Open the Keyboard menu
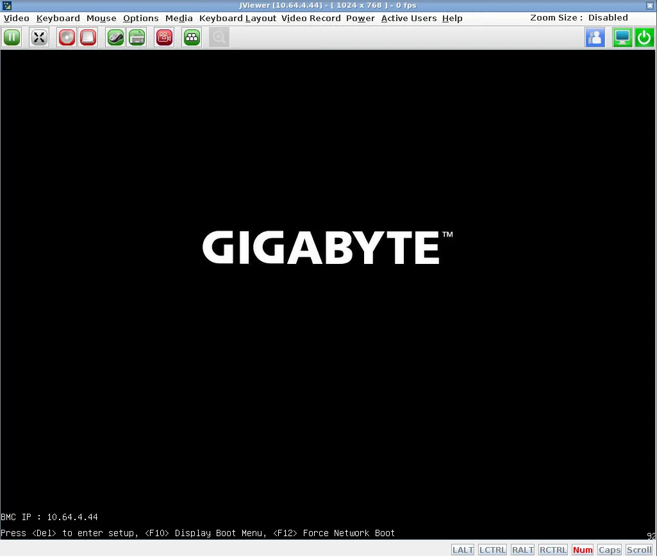Image resolution: width=657 pixels, height=556 pixels. pos(58,19)
